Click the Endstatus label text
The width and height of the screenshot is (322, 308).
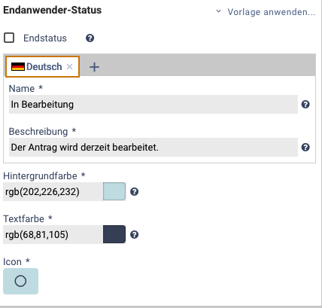coord(45,38)
